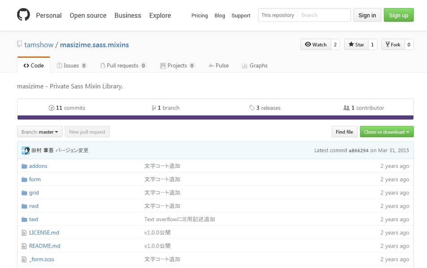
Task: Click the repository book icon beside tamshow
Action: (x=19, y=44)
